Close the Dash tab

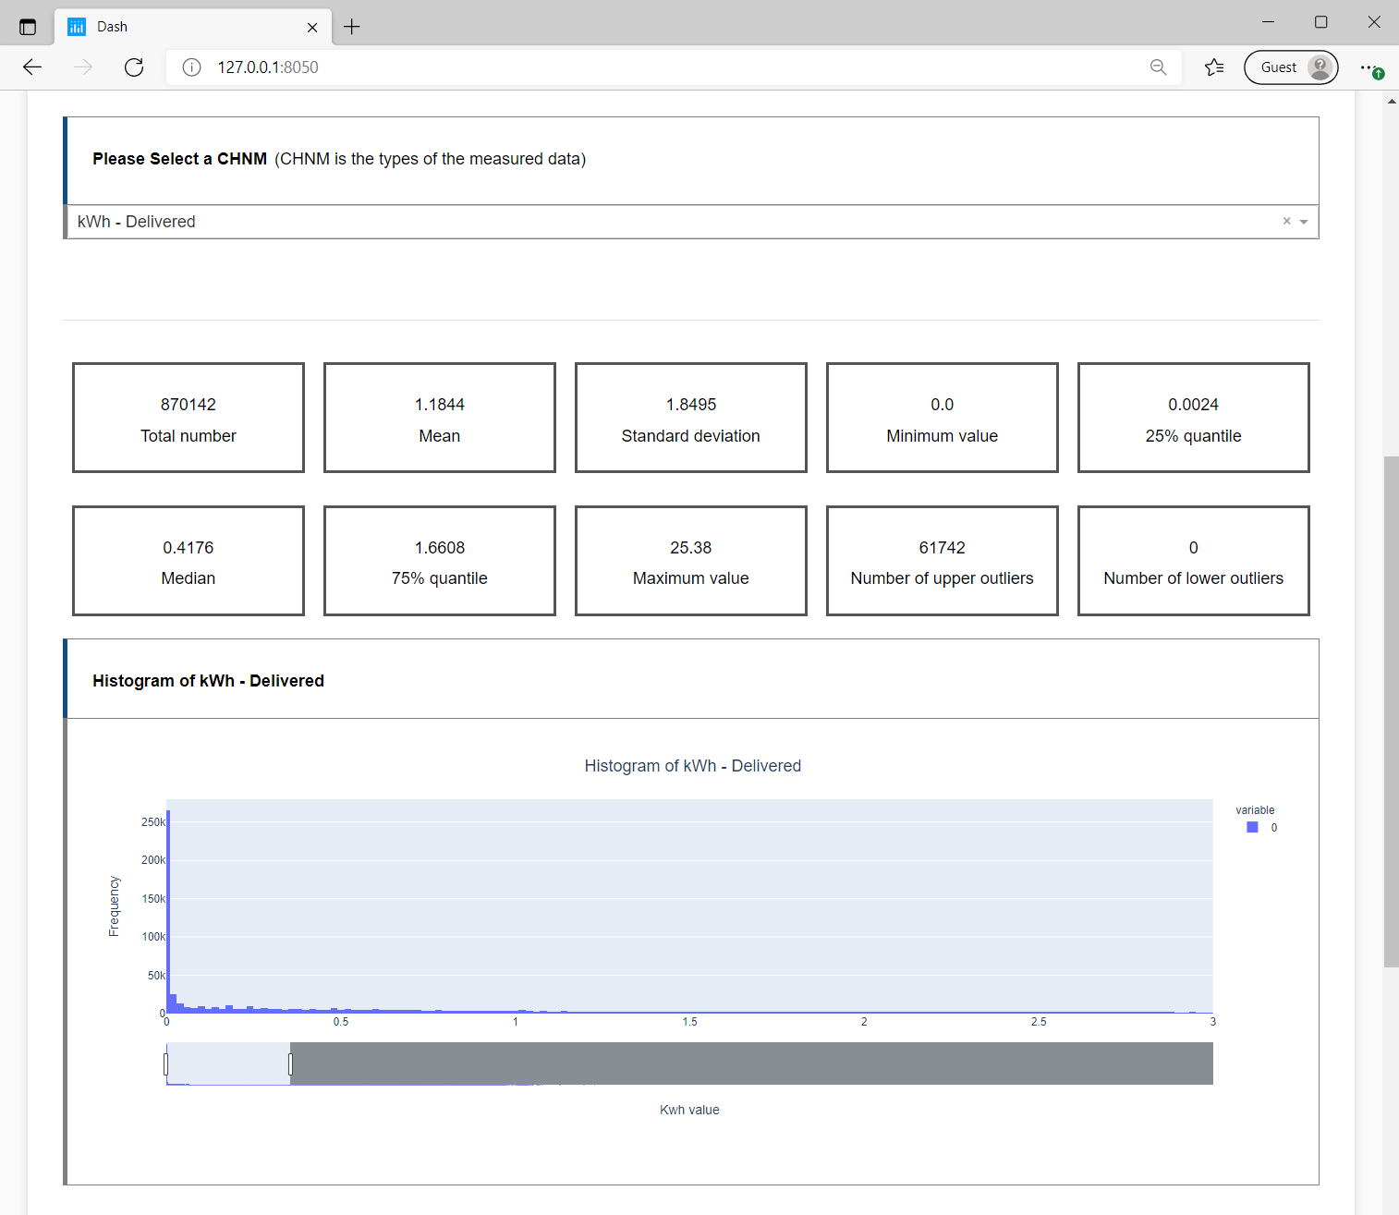[x=312, y=27]
